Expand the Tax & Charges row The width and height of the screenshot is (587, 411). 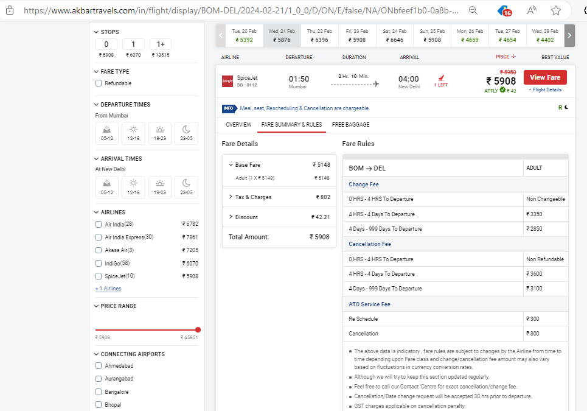231,197
